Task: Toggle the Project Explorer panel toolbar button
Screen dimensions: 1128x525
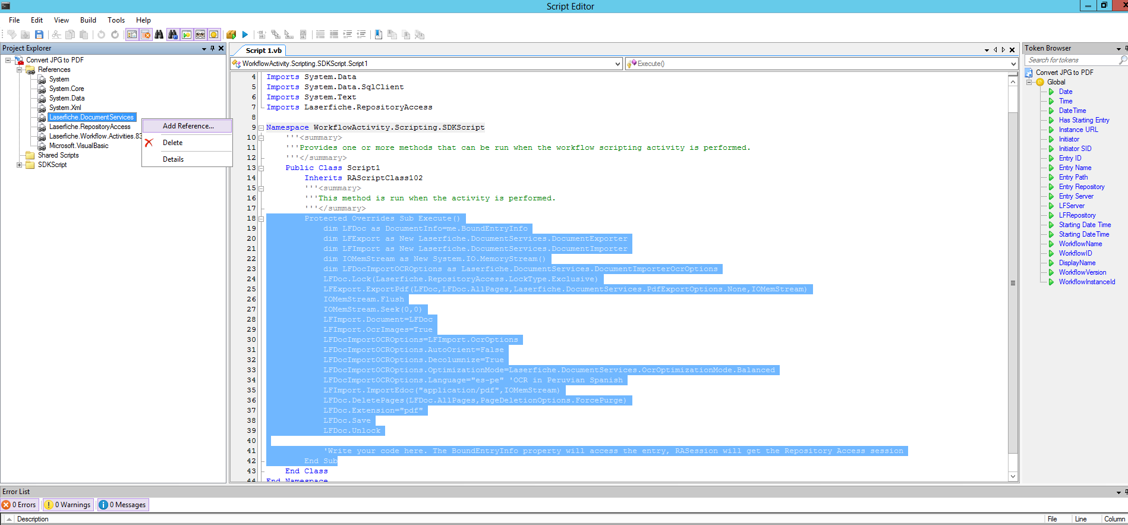Action: coord(132,34)
